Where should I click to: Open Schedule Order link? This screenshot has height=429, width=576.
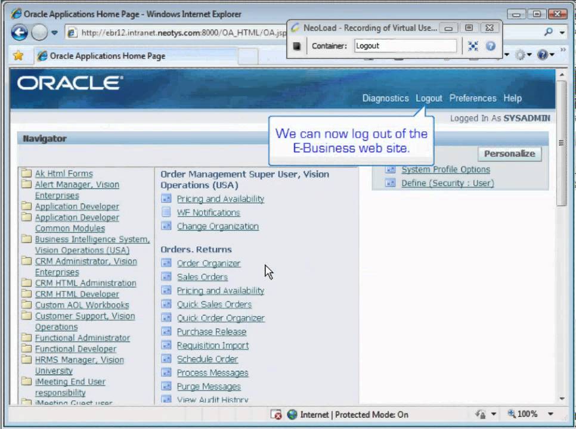[x=207, y=359]
